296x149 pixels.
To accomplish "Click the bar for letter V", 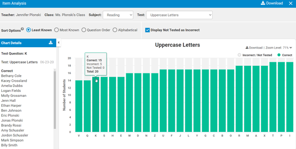I will click(x=79, y=106).
